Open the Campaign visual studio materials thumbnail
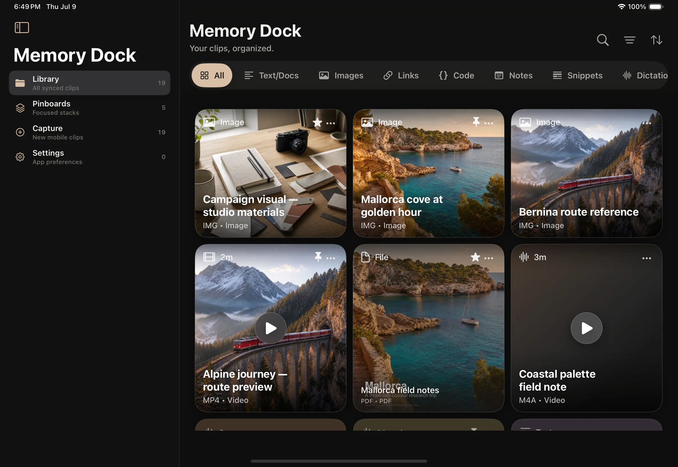 tap(270, 173)
